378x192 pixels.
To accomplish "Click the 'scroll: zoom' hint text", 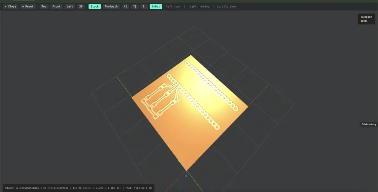I will point(227,7).
